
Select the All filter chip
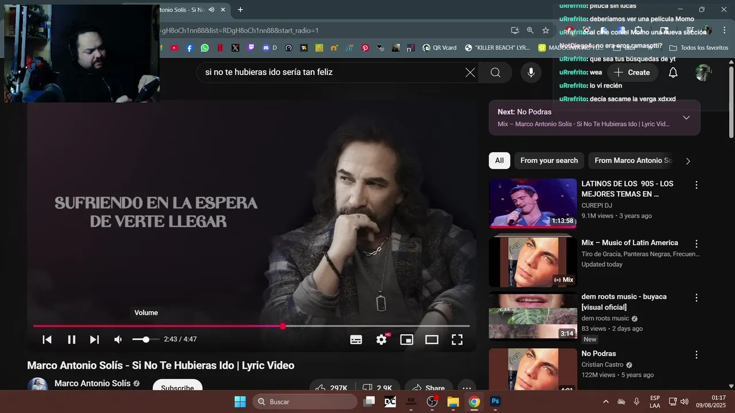tap(500, 161)
